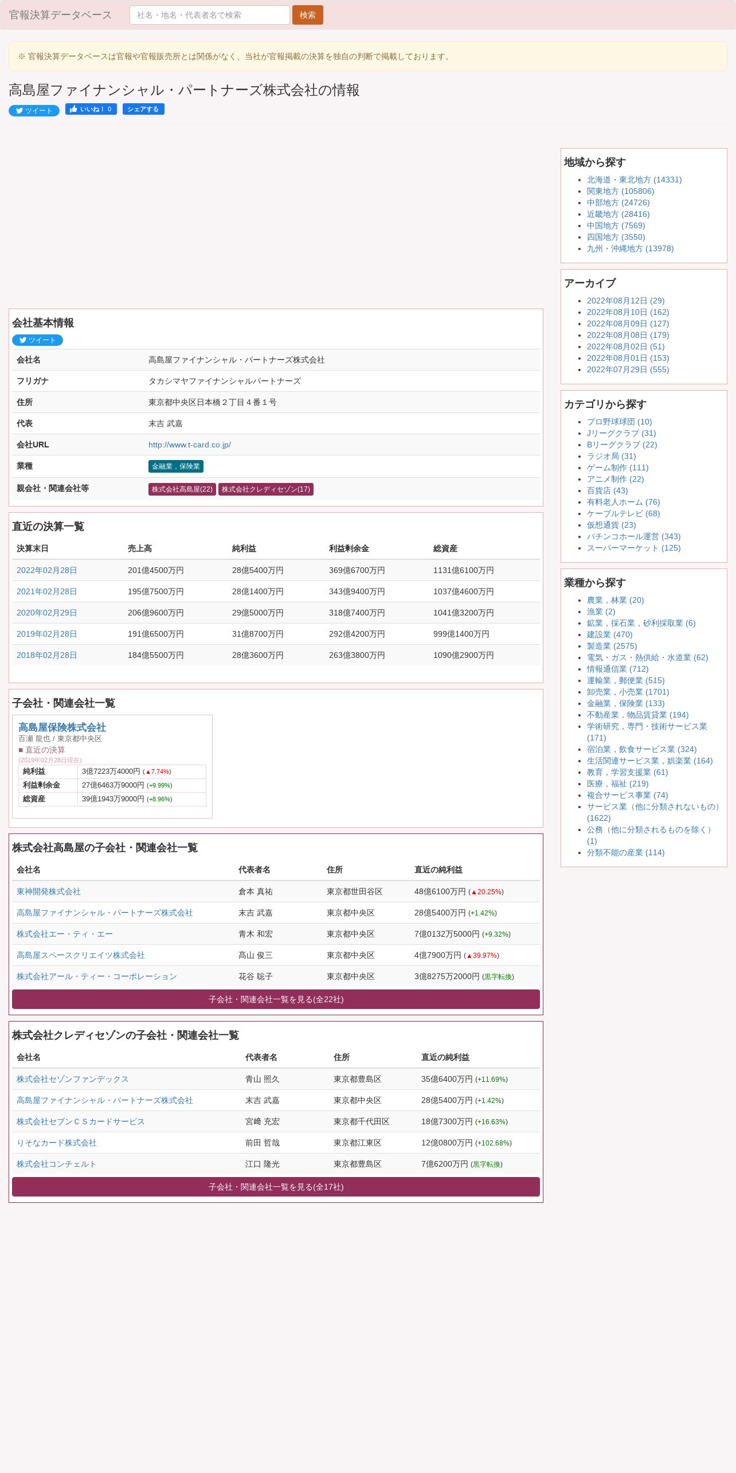Screen dimensions: 736x1473
Task: Open archive 2022年08月12日 (29)
Action: coord(625,301)
